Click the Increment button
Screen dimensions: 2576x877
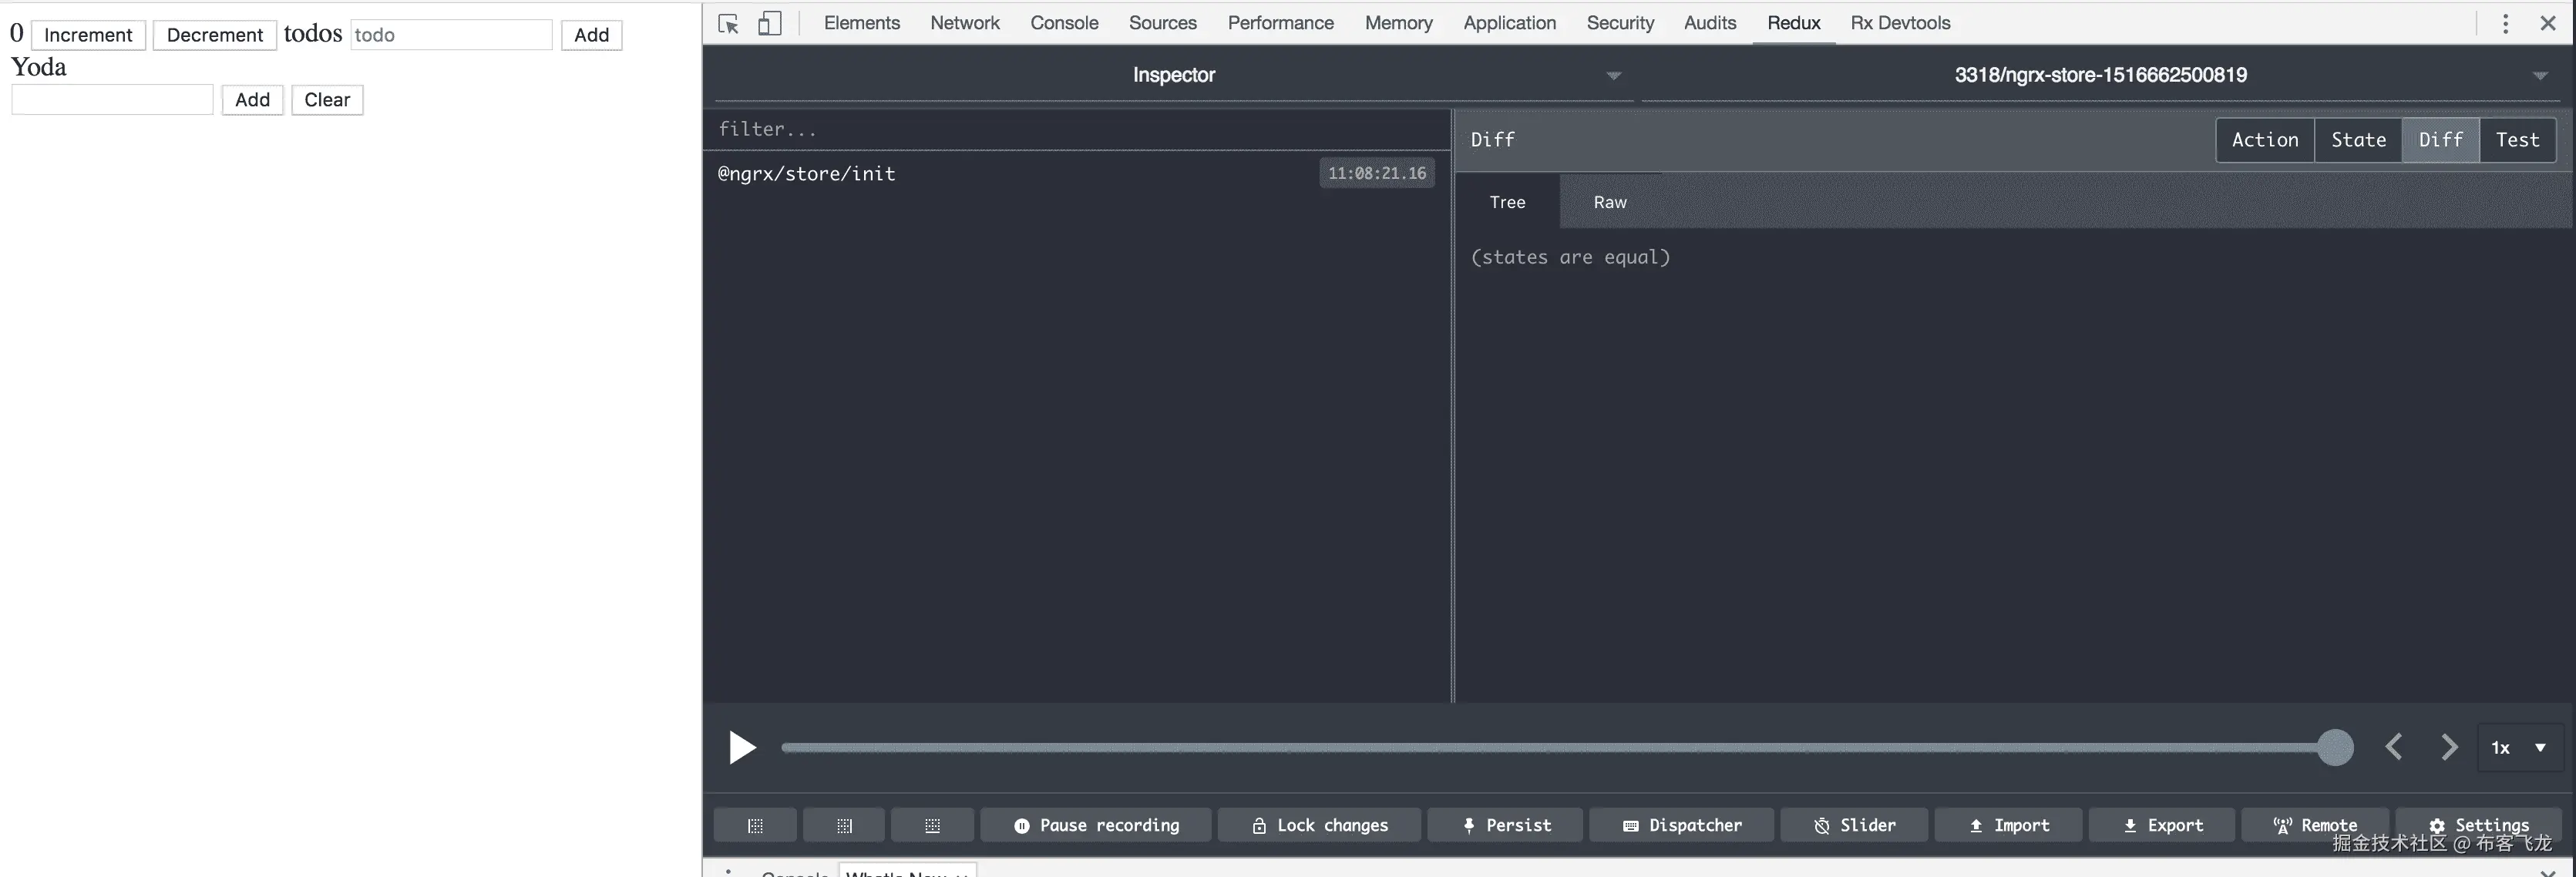(x=88, y=35)
